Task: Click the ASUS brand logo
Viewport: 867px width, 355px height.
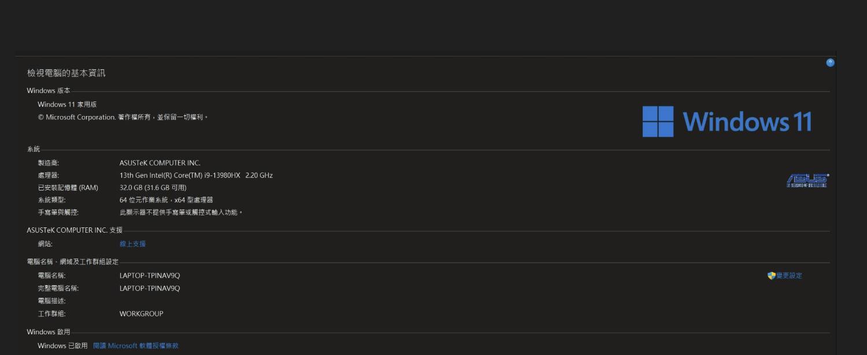Action: (x=807, y=181)
